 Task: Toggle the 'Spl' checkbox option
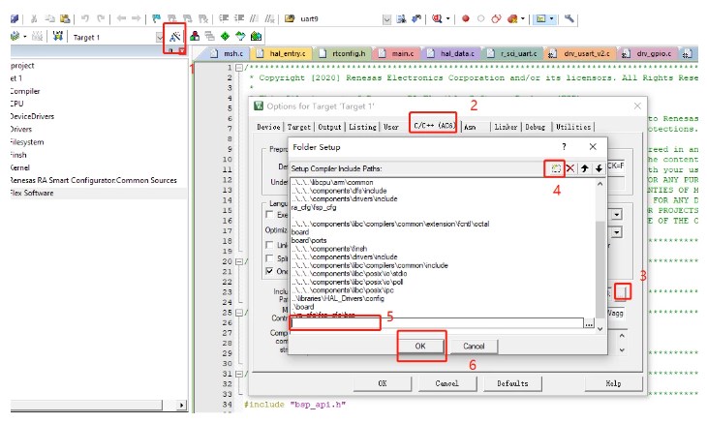[269, 258]
